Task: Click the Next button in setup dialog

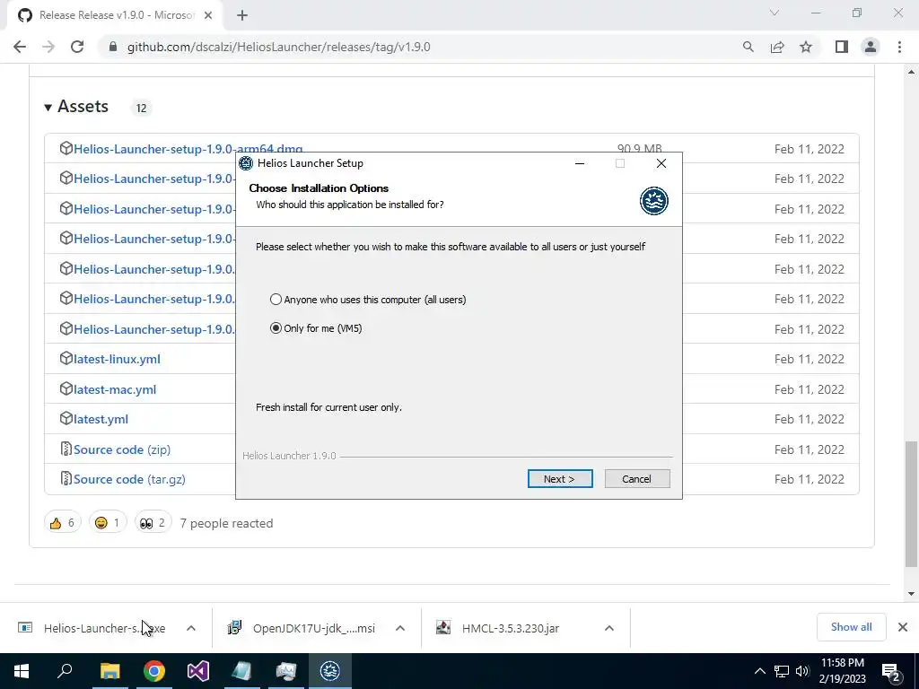Action: [x=560, y=479]
